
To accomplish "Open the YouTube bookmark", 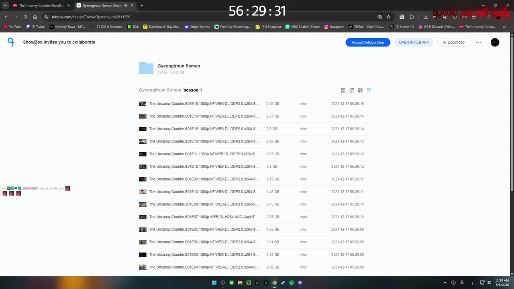I will coord(12,27).
